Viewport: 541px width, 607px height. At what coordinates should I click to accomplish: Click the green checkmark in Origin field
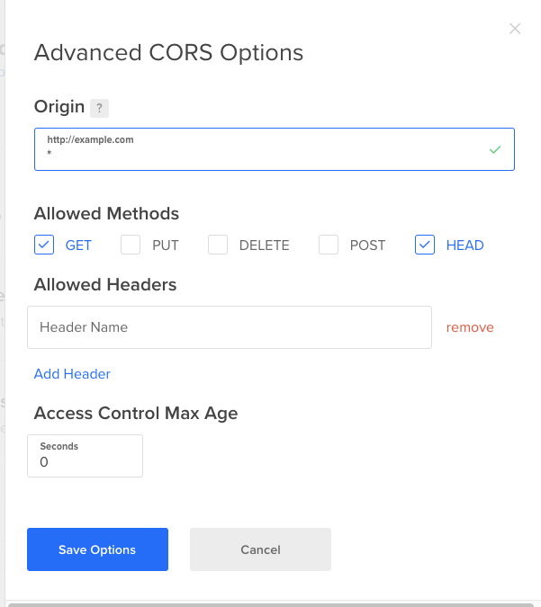click(x=495, y=149)
